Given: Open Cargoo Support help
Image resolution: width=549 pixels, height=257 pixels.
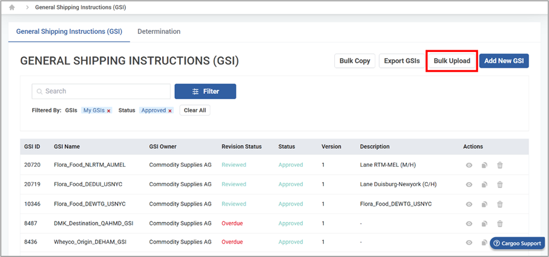Looking at the screenshot, I should pos(518,243).
